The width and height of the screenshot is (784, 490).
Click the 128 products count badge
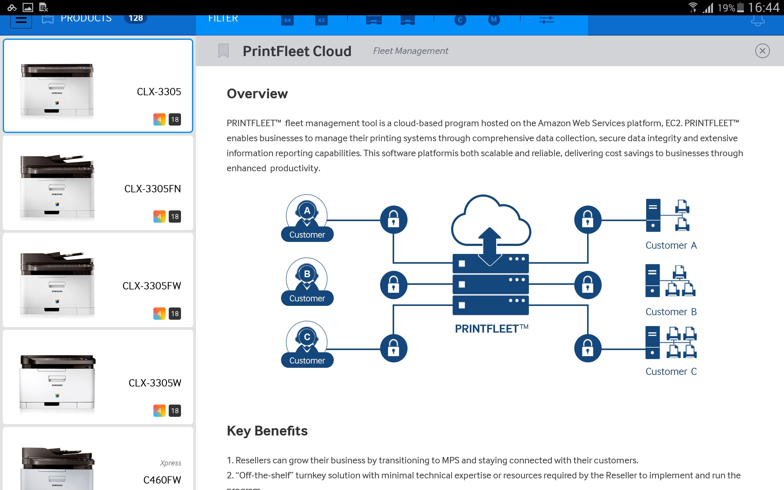[x=135, y=18]
